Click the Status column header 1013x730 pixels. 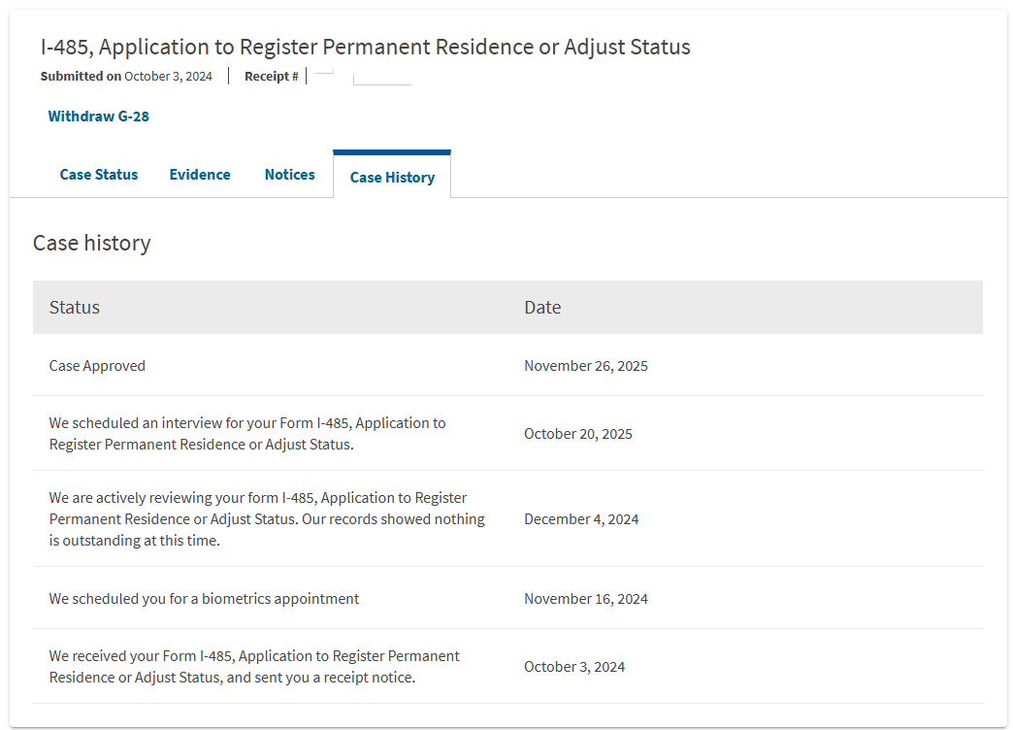[75, 308]
